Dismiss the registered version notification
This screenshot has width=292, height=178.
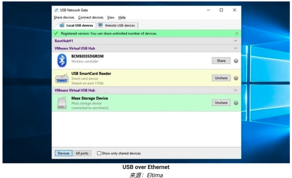point(237,34)
